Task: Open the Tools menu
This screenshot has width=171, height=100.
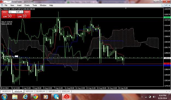Action: 34,5
